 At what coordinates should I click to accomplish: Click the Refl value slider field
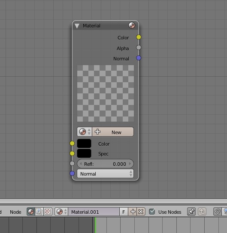[105, 164]
